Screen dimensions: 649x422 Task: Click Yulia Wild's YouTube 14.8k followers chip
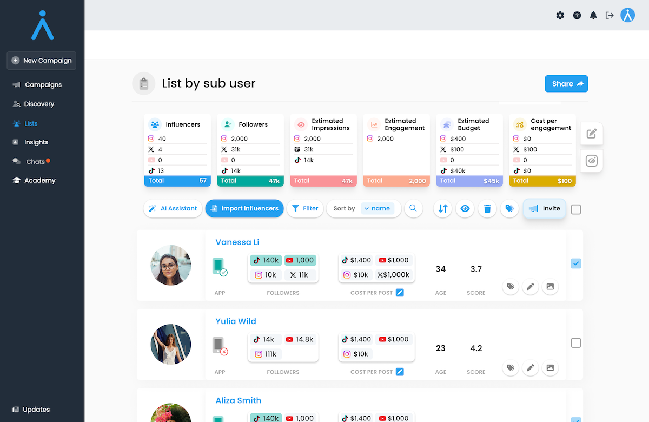[x=300, y=339]
